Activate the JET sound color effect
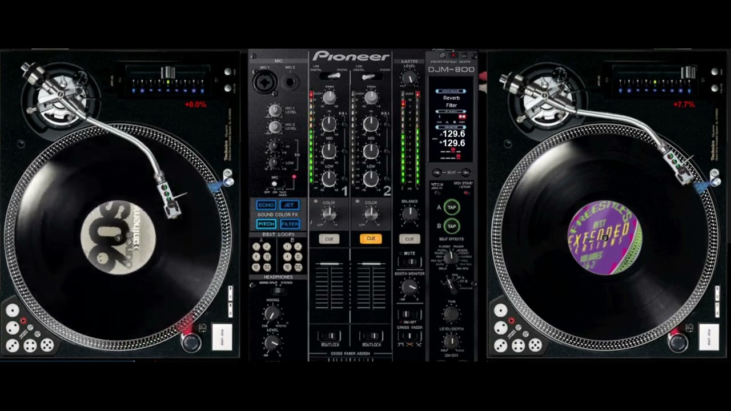Image resolution: width=731 pixels, height=411 pixels. 290,205
